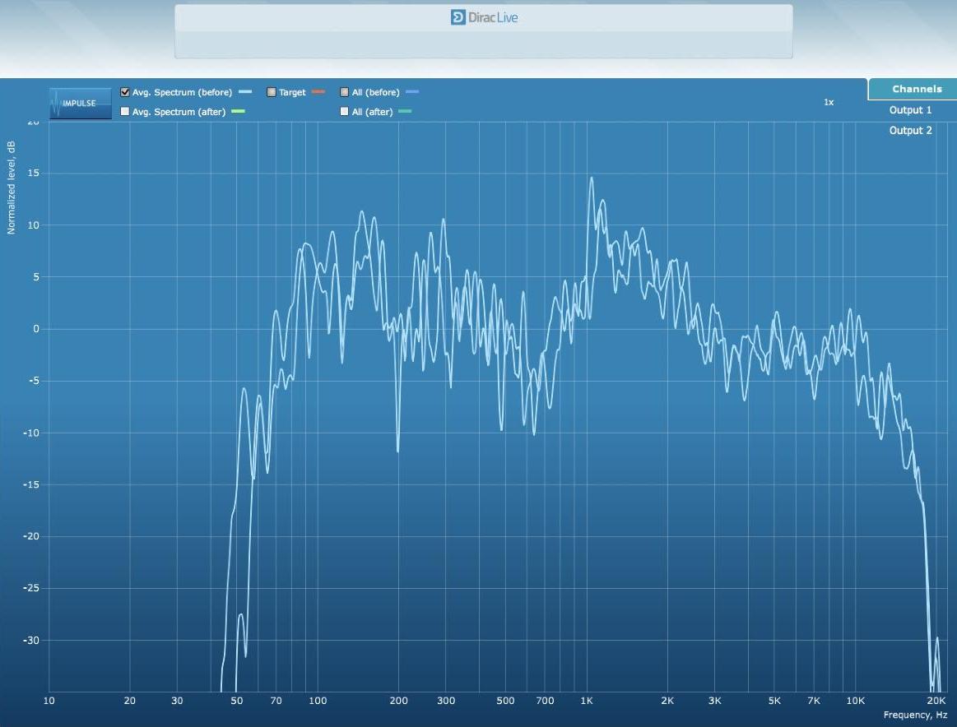
Task: Click the Impulse view button
Action: click(x=80, y=103)
